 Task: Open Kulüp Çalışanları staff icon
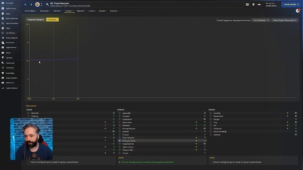coord(3,38)
